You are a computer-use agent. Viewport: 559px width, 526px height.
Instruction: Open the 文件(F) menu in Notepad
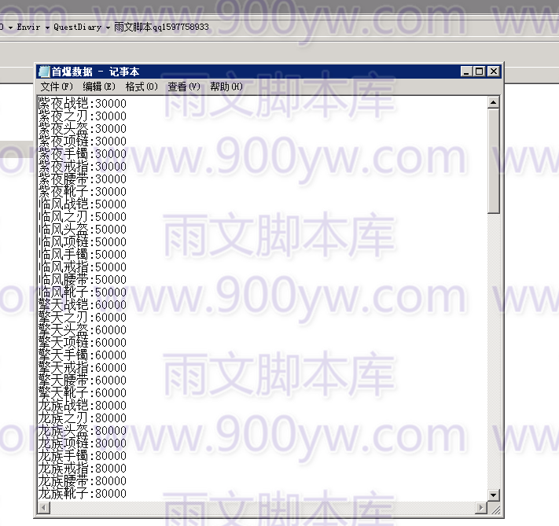click(57, 86)
